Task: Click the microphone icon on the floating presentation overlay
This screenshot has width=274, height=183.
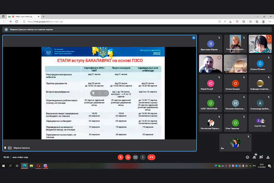Action: [x=100, y=93]
